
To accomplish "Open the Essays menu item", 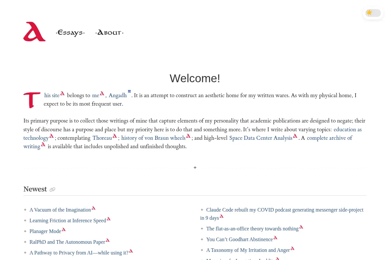I will 70,32.
